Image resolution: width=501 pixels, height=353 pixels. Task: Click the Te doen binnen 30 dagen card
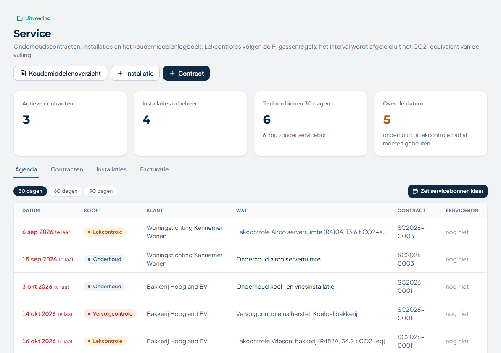(311, 124)
